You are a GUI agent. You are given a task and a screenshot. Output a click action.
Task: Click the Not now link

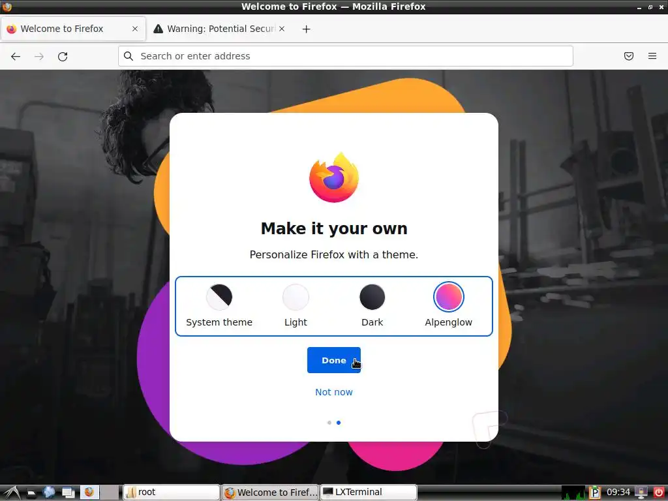333,392
